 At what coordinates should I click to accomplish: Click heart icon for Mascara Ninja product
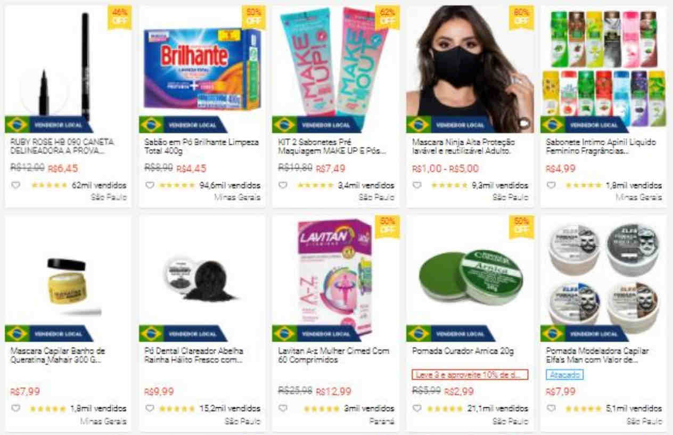[x=417, y=185]
